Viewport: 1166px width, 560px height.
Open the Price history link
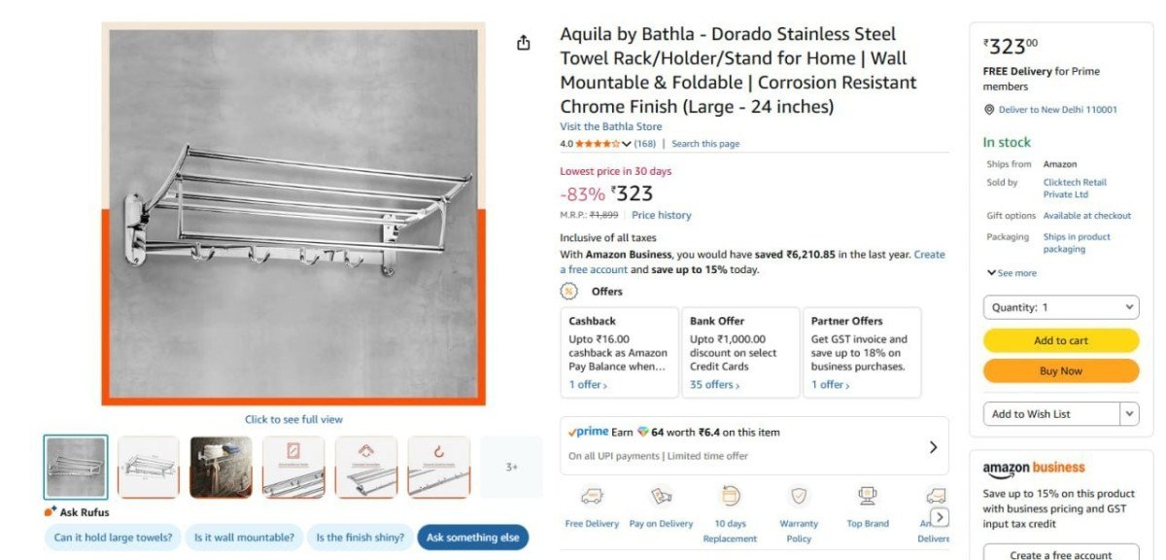tap(661, 215)
